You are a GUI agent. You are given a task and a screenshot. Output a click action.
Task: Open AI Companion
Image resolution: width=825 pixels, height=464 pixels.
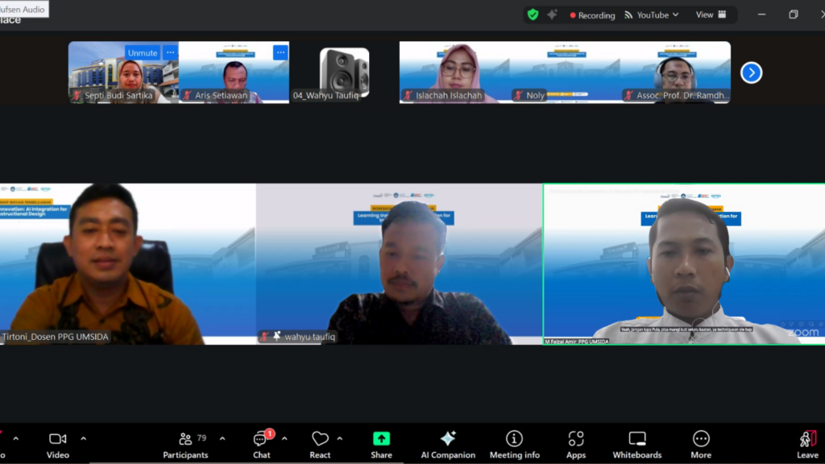point(448,444)
